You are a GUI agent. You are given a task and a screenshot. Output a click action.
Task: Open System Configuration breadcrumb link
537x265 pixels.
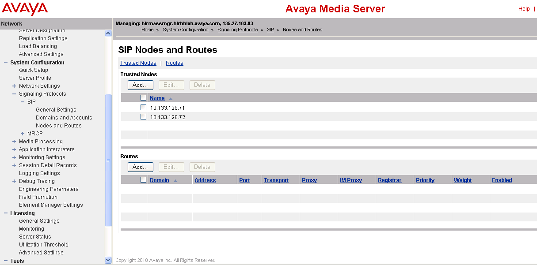click(x=186, y=30)
